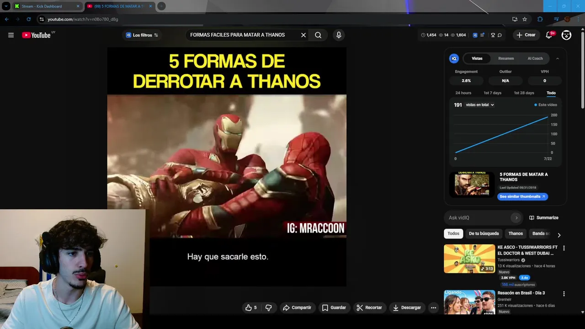Click the Crear button
585x329 pixels.
(526, 35)
